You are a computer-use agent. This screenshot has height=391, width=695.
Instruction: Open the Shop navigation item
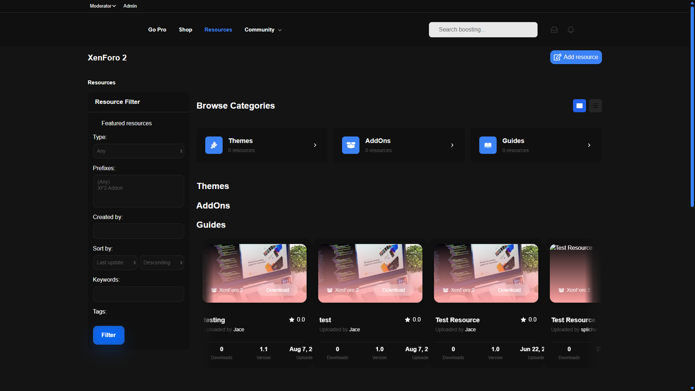pyautogui.click(x=186, y=30)
